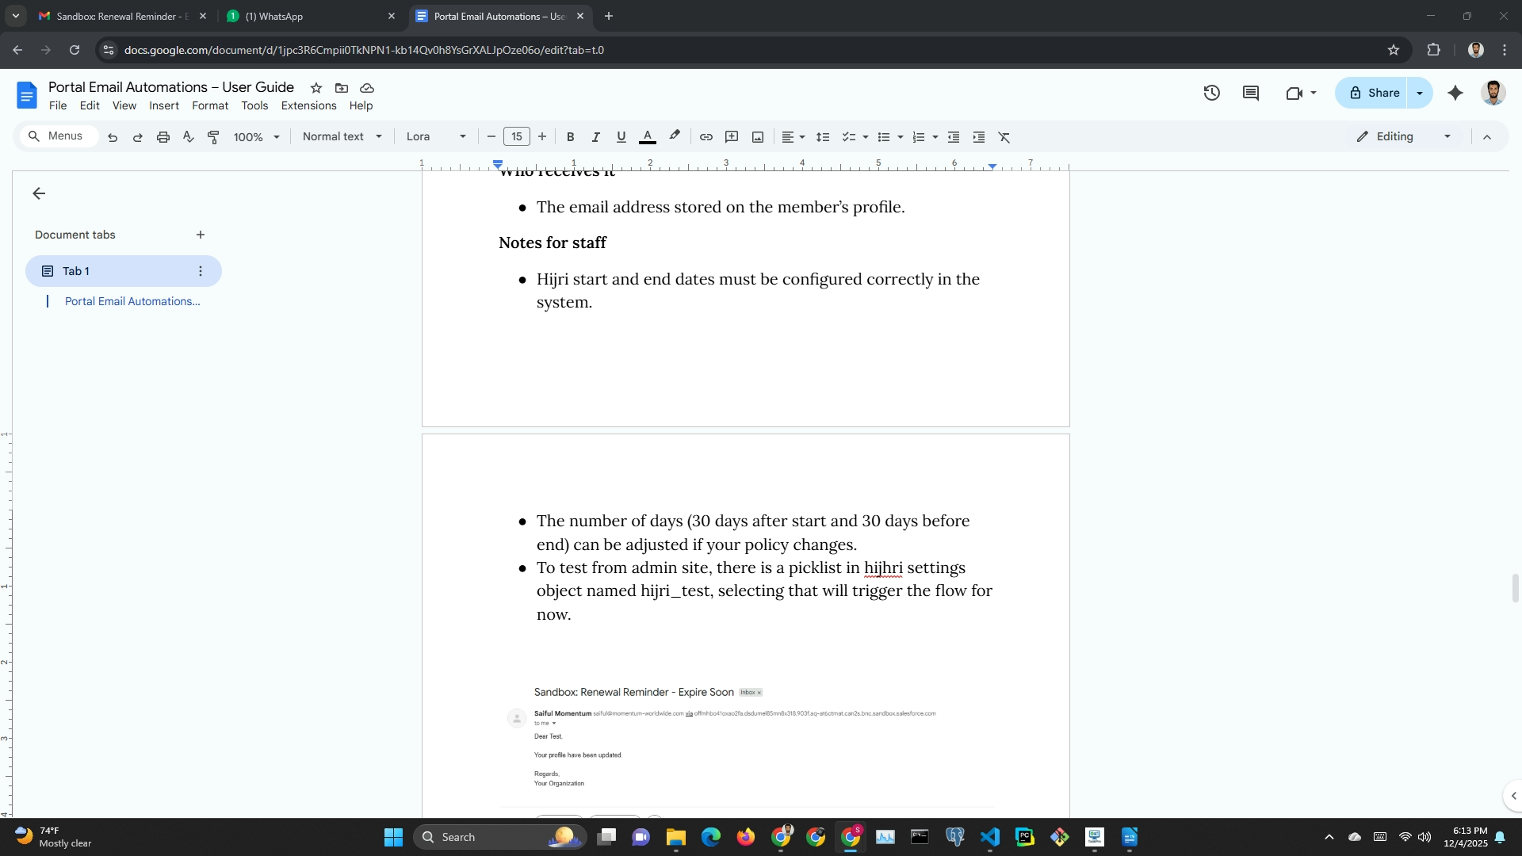Open version history clock icon
This screenshot has width=1522, height=856.
click(1211, 94)
